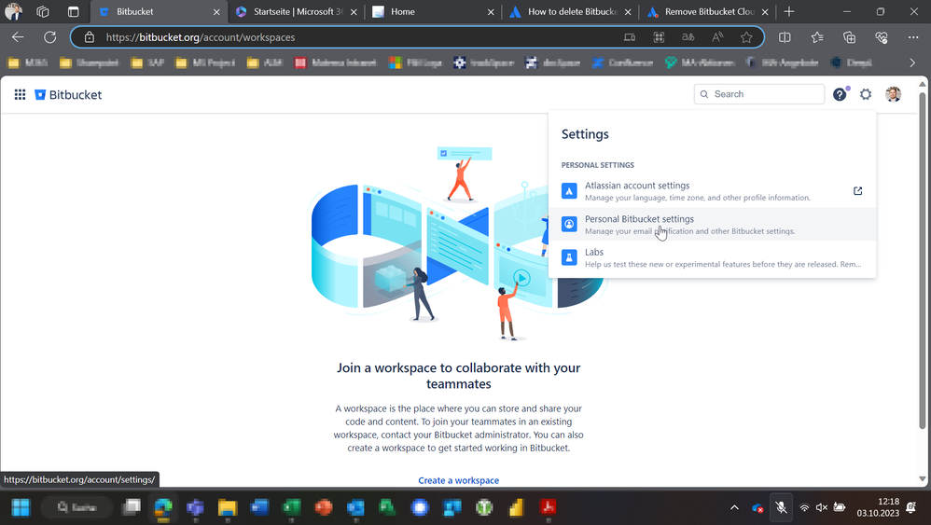The image size is (931, 525).
Task: Show hidden system tray icons chevron
Action: click(x=734, y=507)
